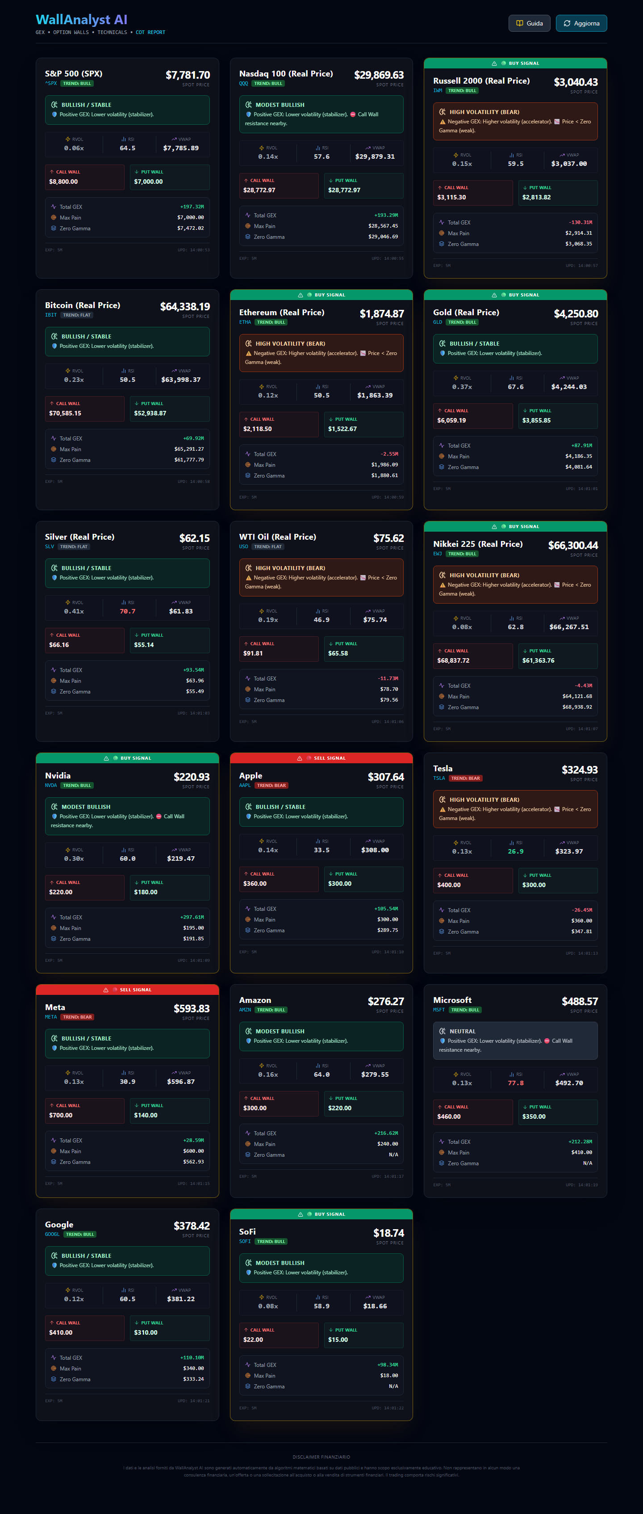Click the USO ticker under WTI Oil
The height and width of the screenshot is (1514, 643).
pyautogui.click(x=243, y=546)
